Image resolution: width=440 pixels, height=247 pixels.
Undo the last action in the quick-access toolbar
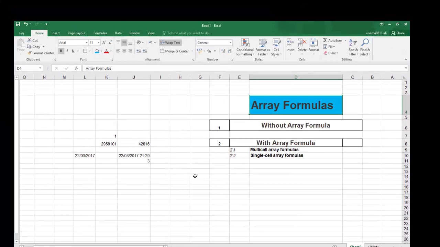(26, 24)
